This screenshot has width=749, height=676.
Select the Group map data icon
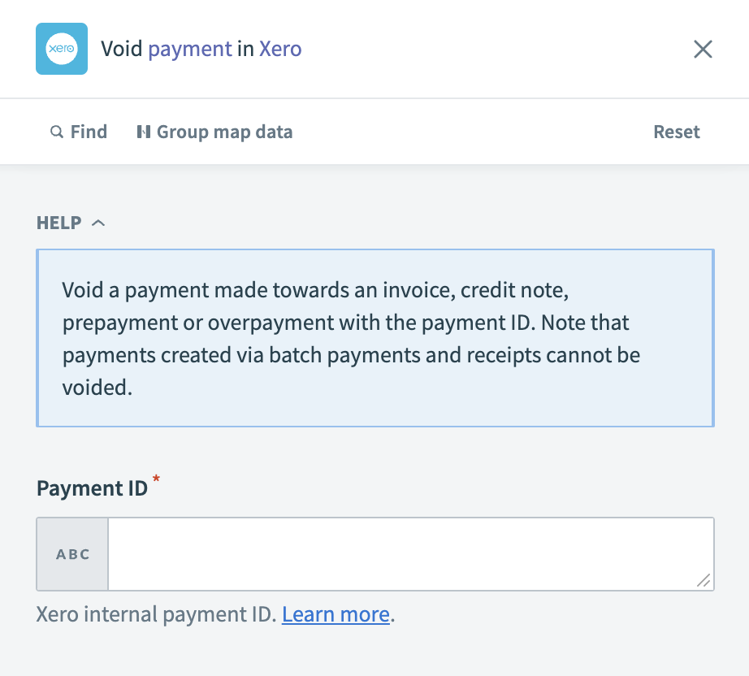point(144,131)
